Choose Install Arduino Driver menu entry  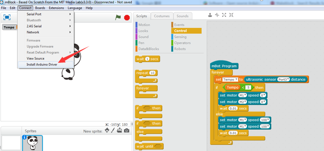(x=45, y=64)
